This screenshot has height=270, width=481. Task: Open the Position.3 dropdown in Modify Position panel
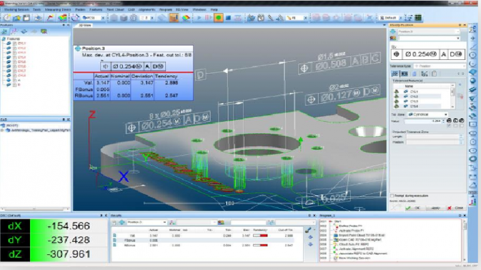pyautogui.click(x=458, y=31)
